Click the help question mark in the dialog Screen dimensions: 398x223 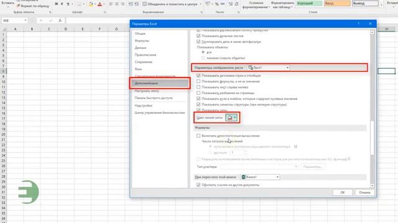click(x=359, y=24)
